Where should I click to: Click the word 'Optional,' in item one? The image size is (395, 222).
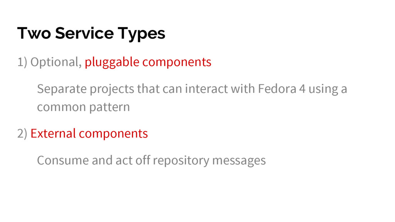pos(56,62)
